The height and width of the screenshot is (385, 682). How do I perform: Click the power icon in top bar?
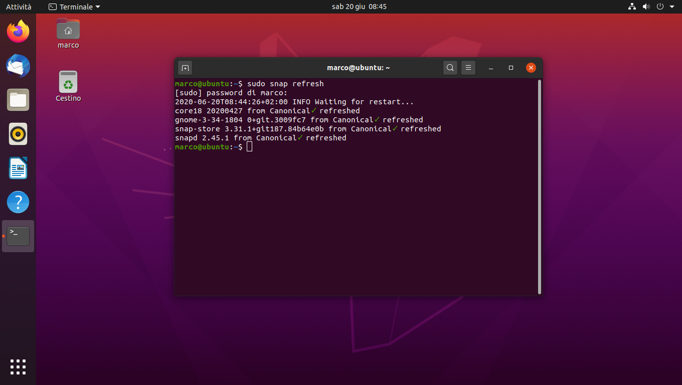point(660,7)
